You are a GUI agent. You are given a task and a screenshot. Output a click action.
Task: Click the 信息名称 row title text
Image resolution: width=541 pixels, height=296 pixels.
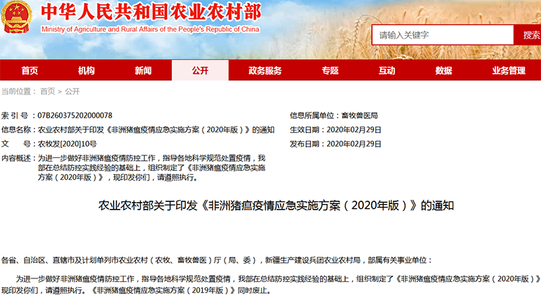coord(156,130)
